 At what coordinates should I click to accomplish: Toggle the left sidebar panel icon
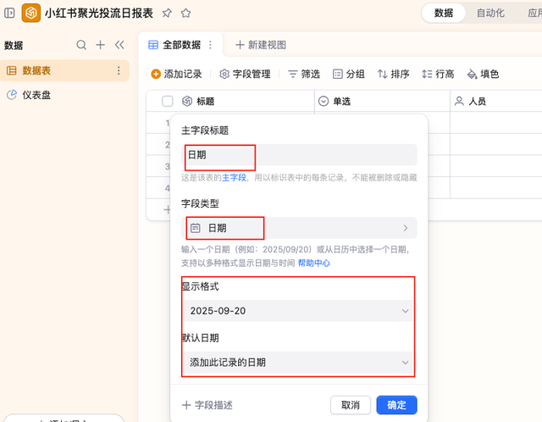tap(9, 14)
